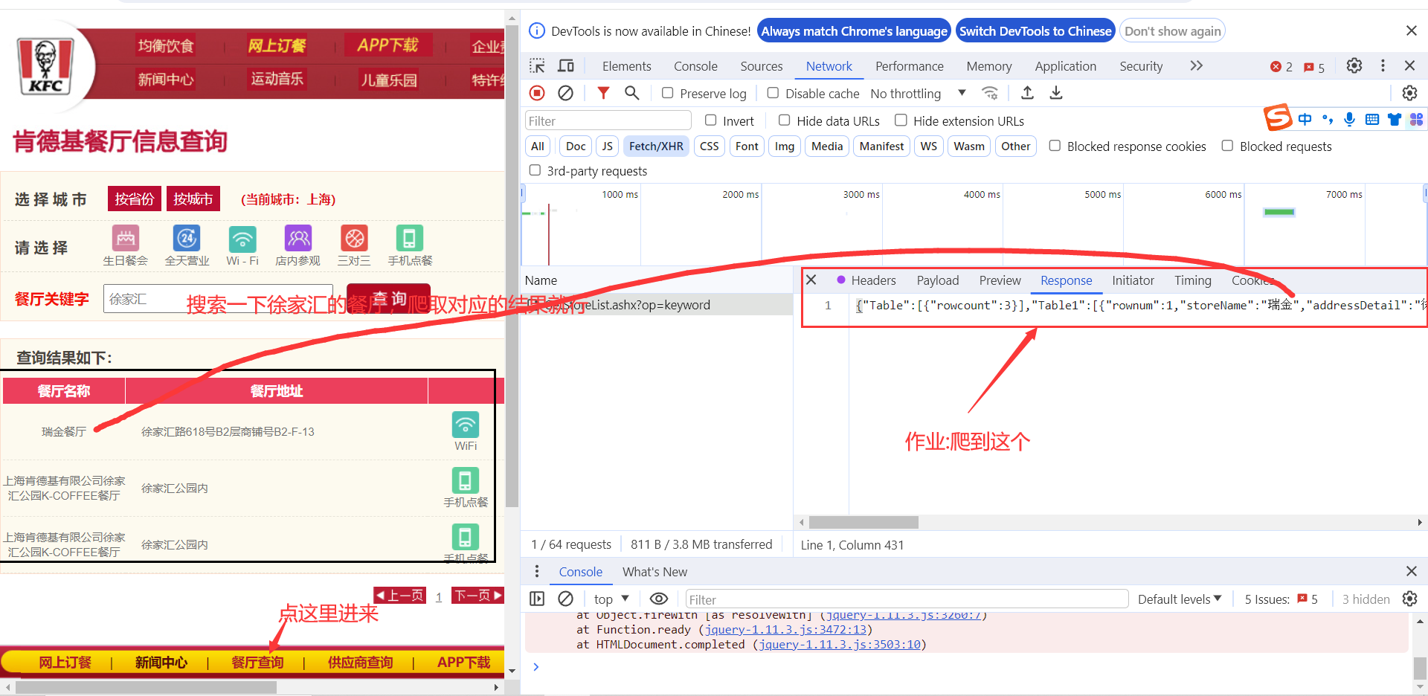Select Wi-Fi filter icon
The height and width of the screenshot is (696, 1428).
242,239
